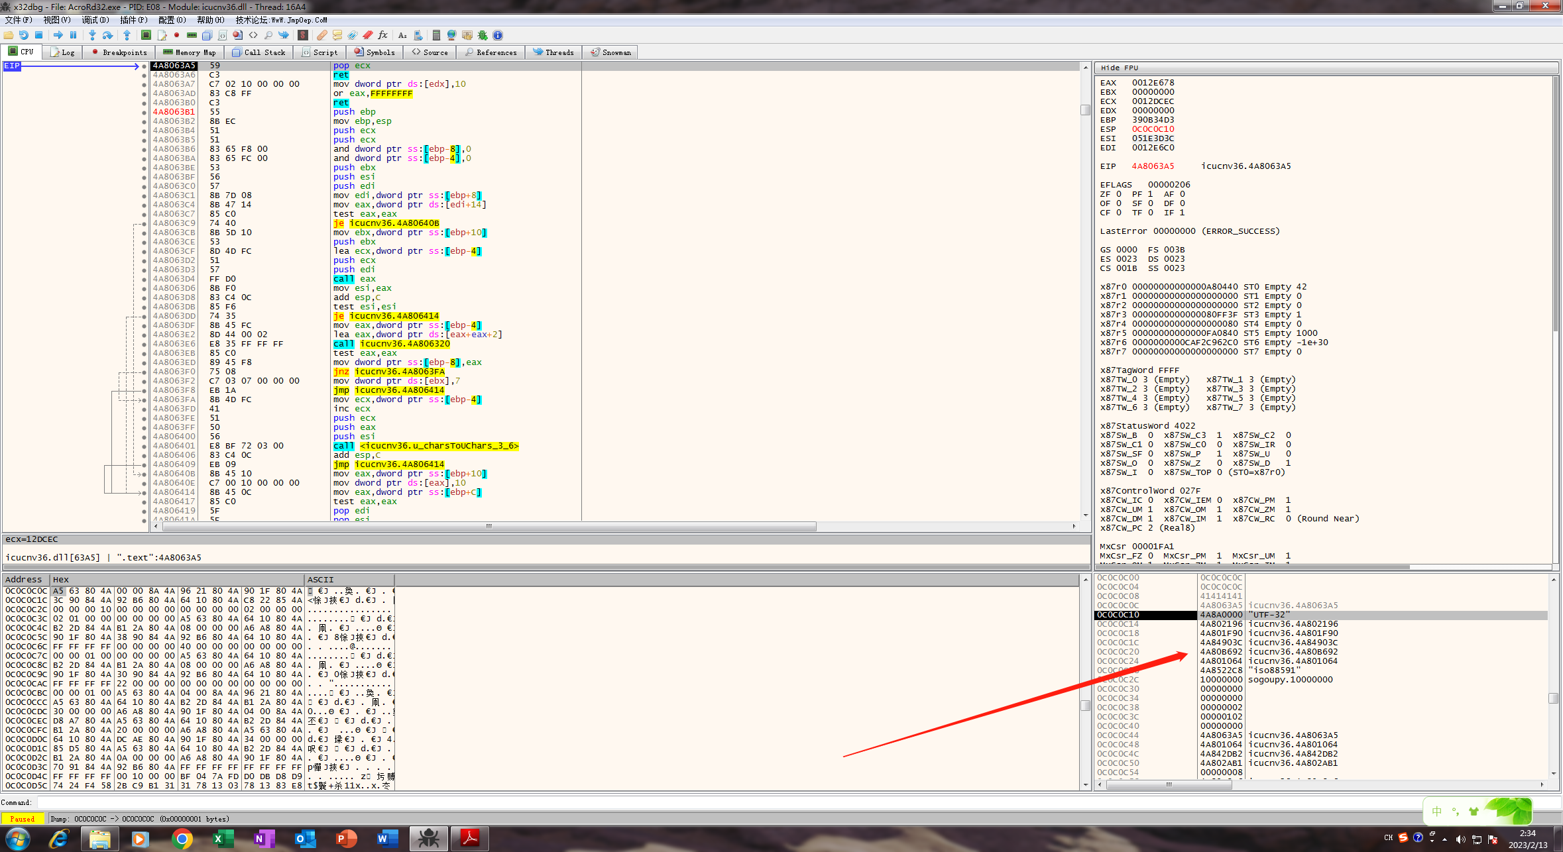Click the red Bookmarks toolbar icon
The width and height of the screenshot is (1563, 852).
[x=368, y=35]
